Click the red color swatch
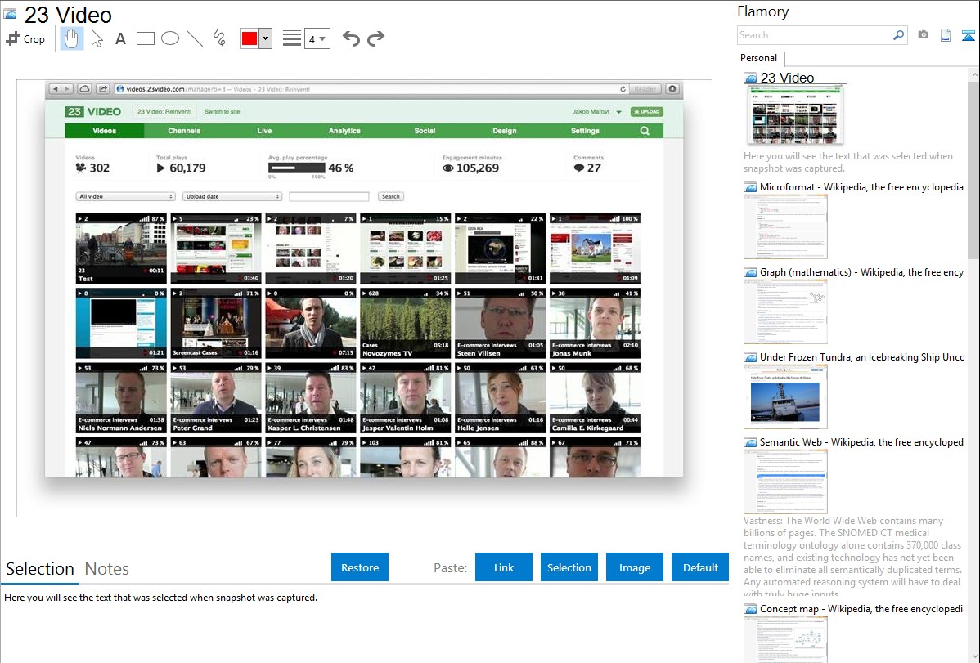980x663 pixels. (249, 38)
